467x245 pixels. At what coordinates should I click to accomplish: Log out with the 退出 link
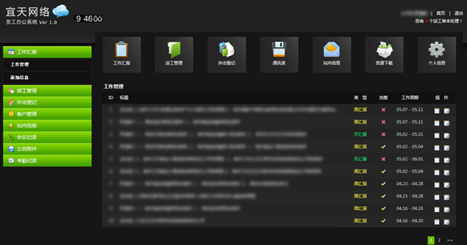coord(459,13)
